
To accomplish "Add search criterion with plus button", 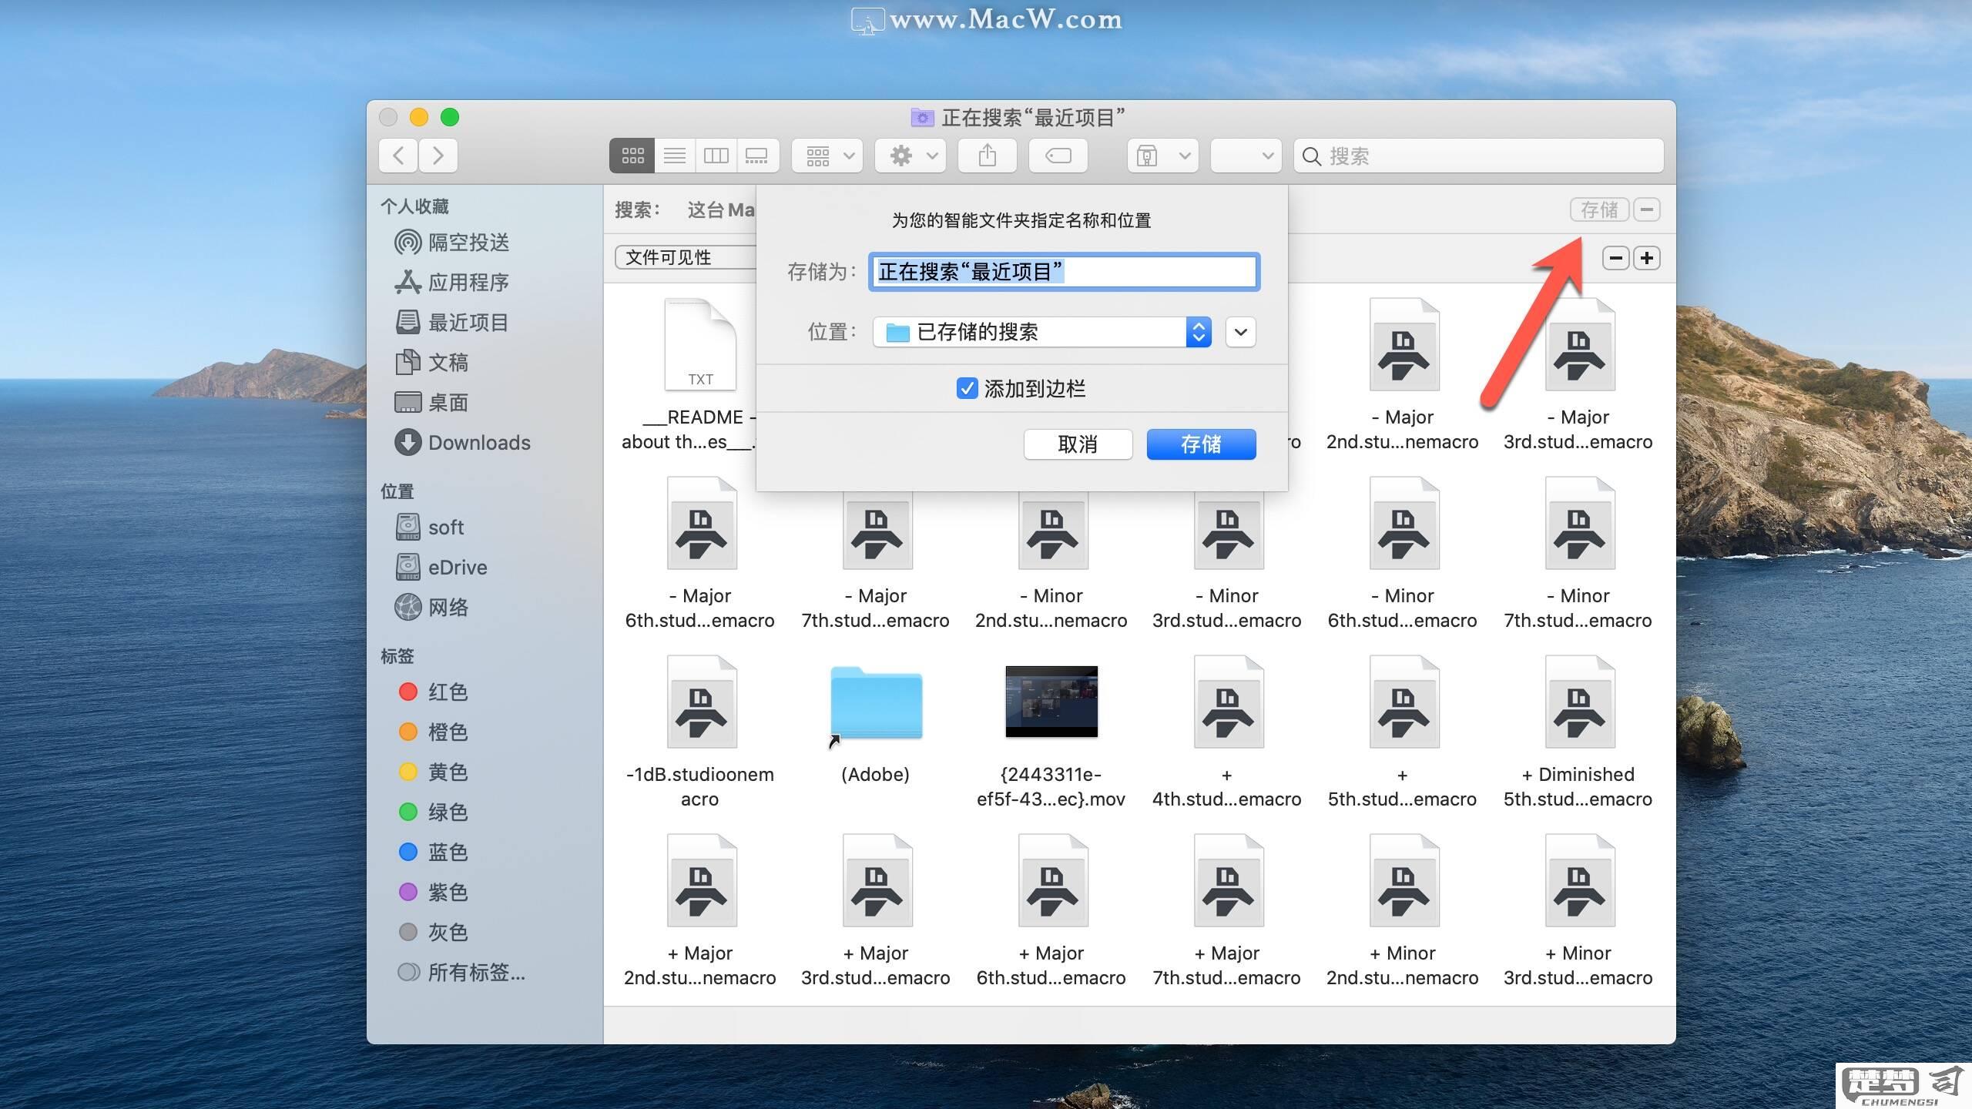I will (1647, 258).
